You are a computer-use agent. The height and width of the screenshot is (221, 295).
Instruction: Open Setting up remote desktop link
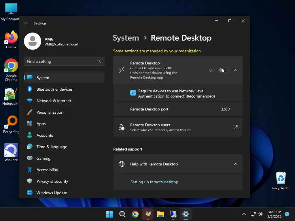click(154, 182)
